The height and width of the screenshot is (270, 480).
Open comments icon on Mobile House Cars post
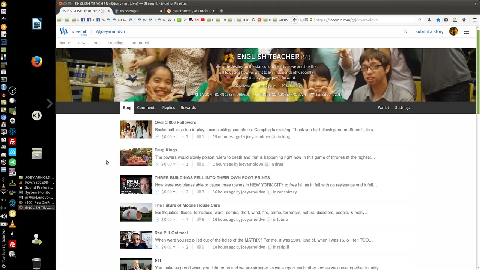tap(199, 219)
